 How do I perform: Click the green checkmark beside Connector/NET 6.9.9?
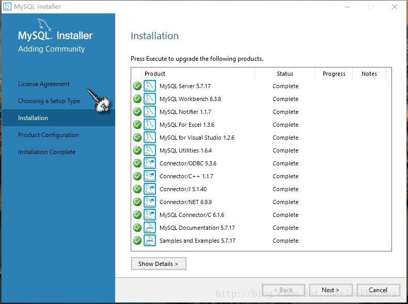[x=137, y=202]
